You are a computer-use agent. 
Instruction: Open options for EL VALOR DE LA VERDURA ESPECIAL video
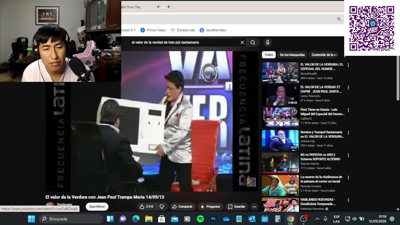(x=348, y=65)
